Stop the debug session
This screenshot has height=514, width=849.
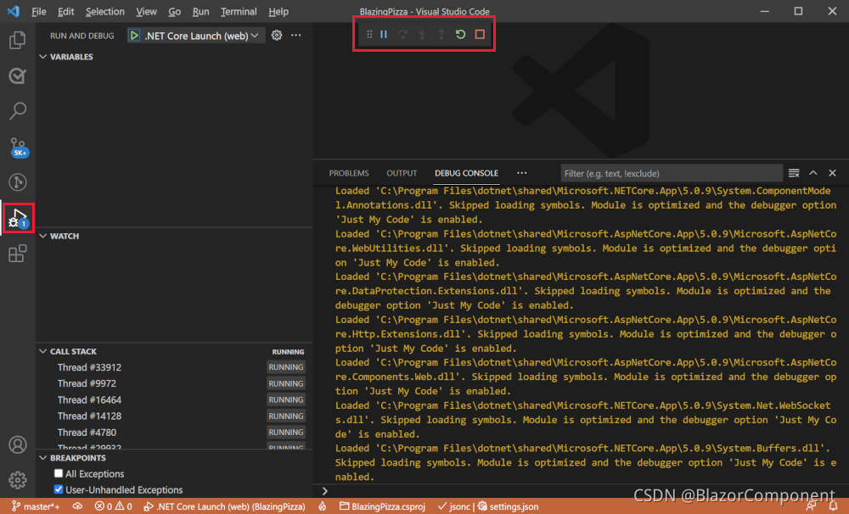[480, 34]
